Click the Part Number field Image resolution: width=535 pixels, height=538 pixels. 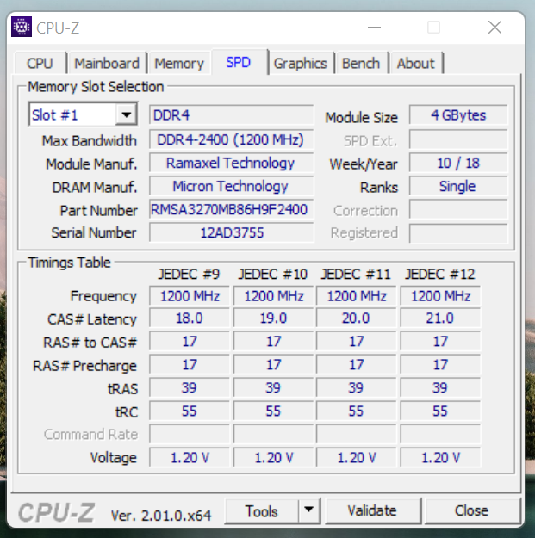pyautogui.click(x=230, y=209)
